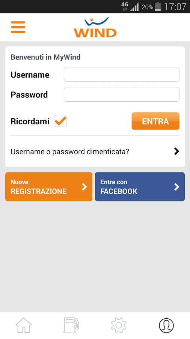Focus the Password input field
The height and width of the screenshot is (339, 190).
pos(122,94)
